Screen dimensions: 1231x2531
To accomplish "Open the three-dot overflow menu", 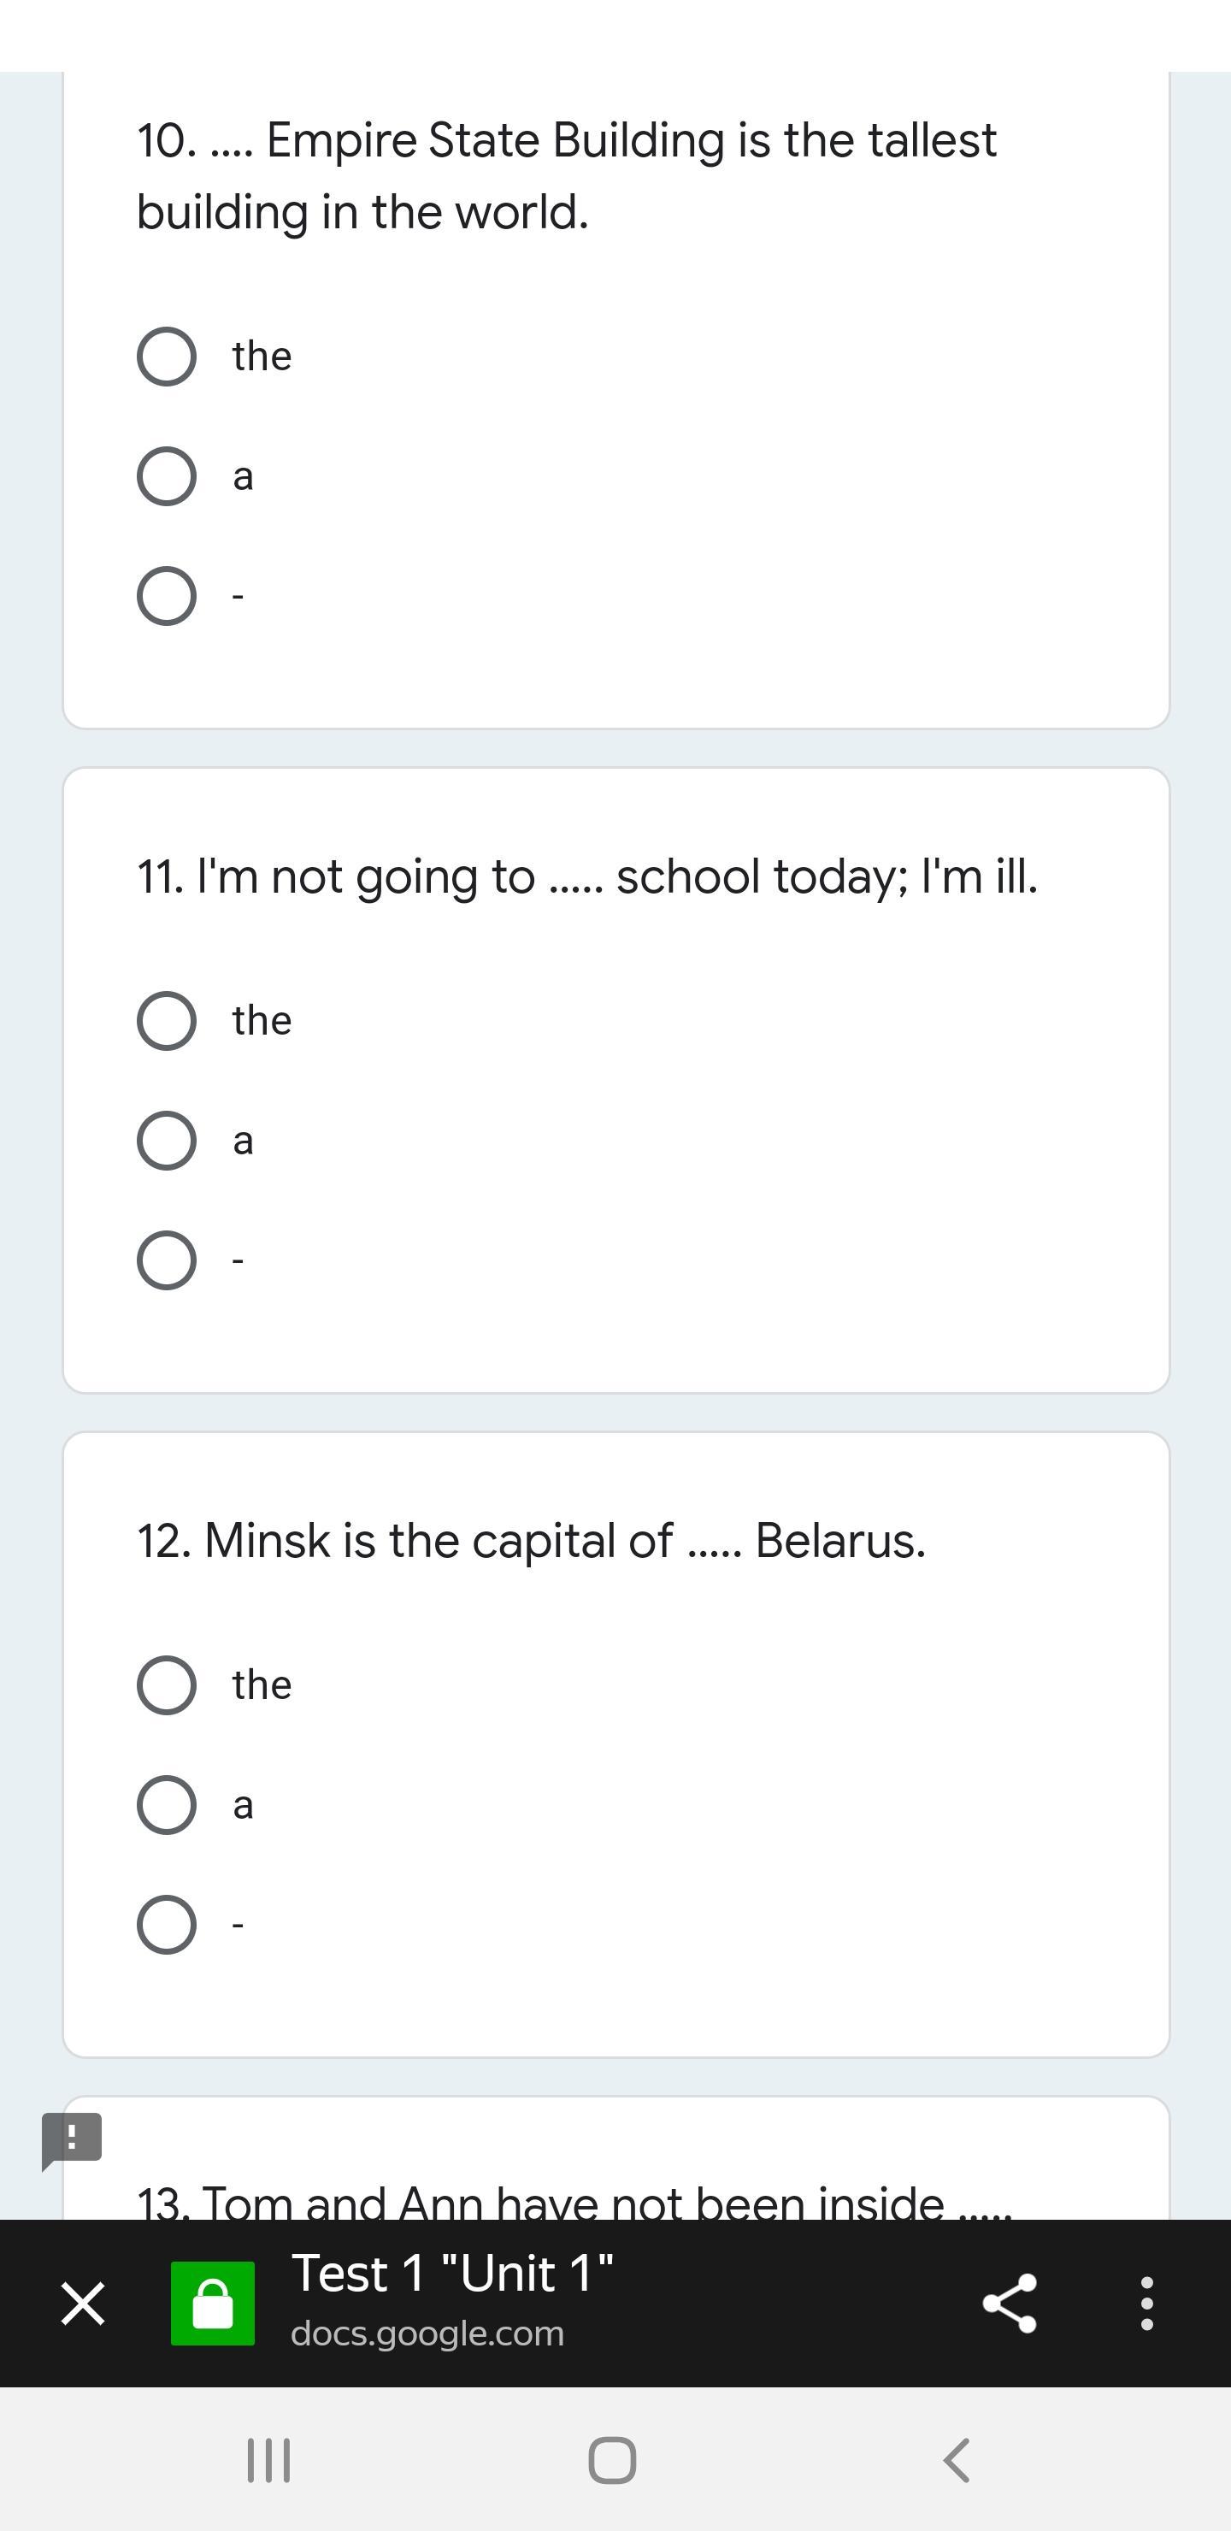I will (x=1146, y=2303).
